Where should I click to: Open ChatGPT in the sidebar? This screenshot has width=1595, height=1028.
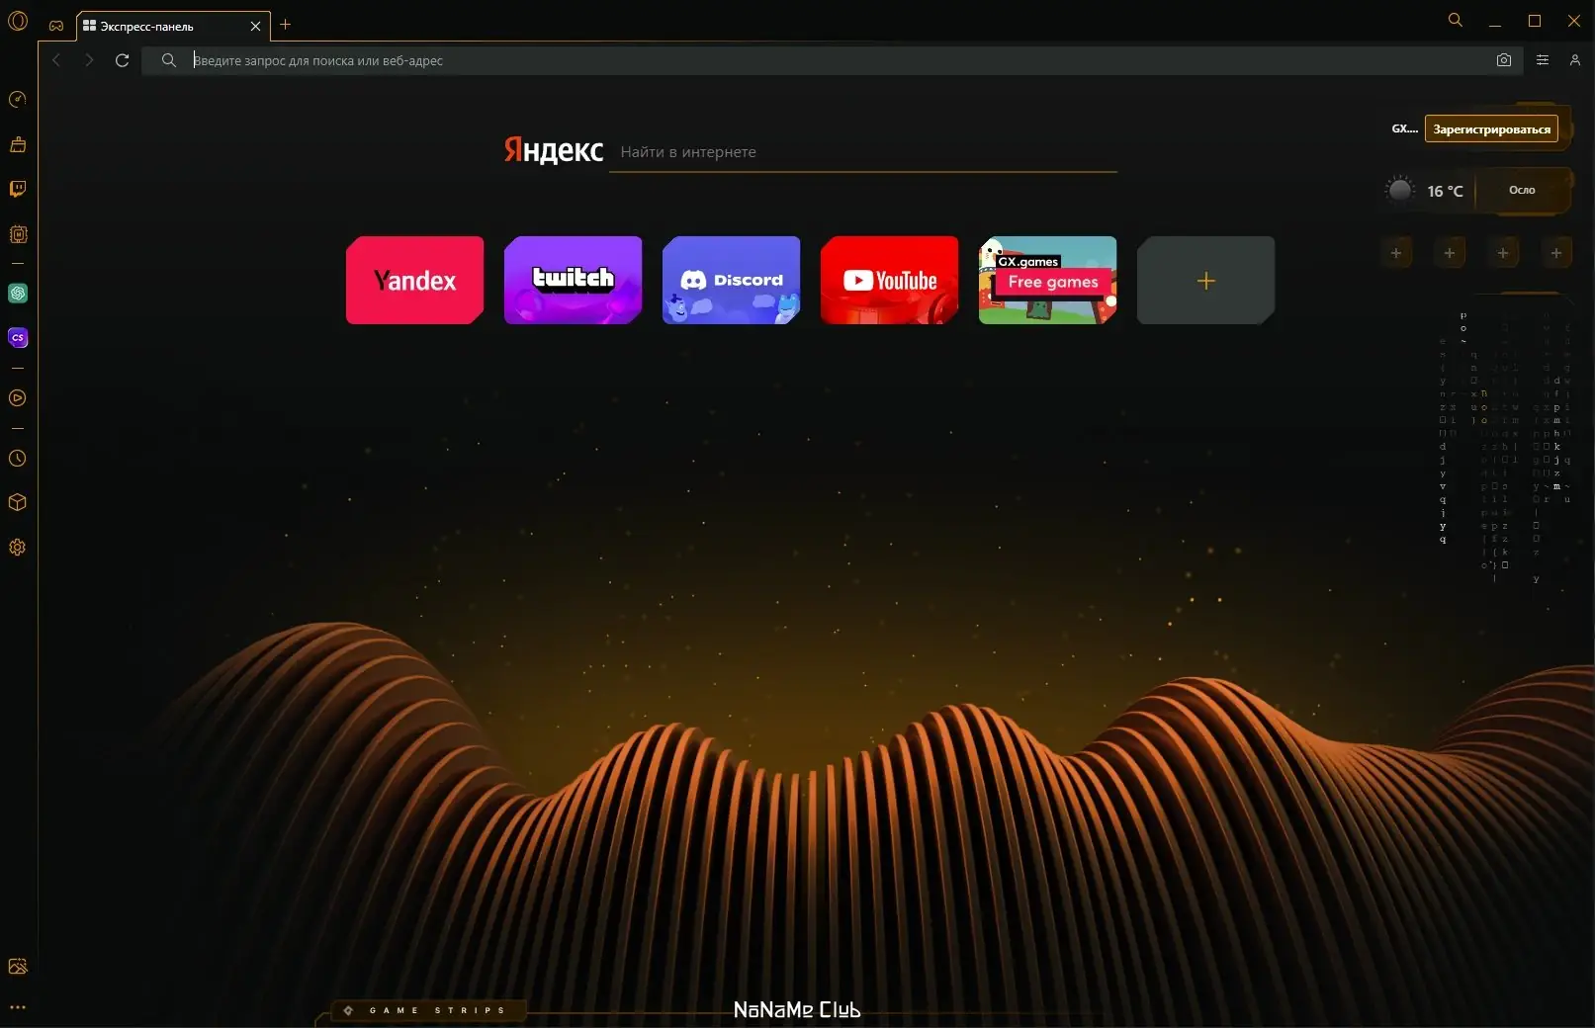(x=18, y=294)
